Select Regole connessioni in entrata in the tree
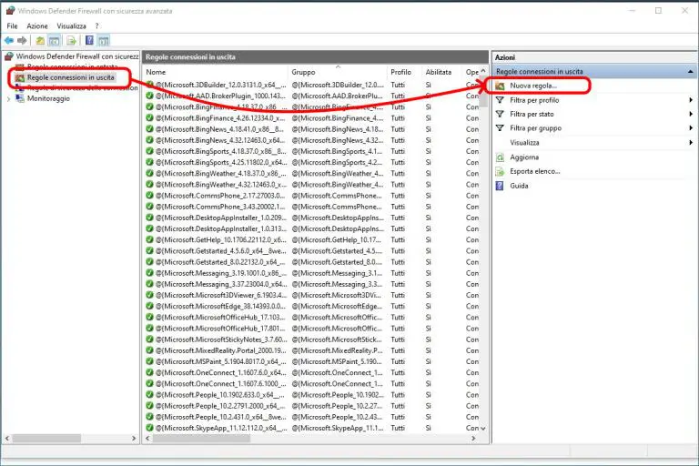 (72, 66)
